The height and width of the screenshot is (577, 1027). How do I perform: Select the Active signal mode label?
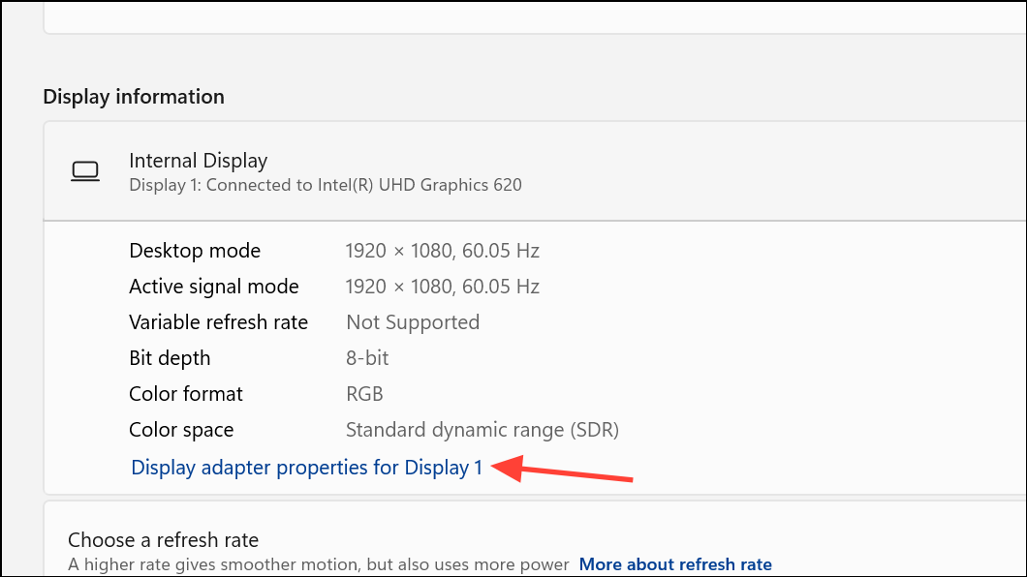tap(214, 287)
